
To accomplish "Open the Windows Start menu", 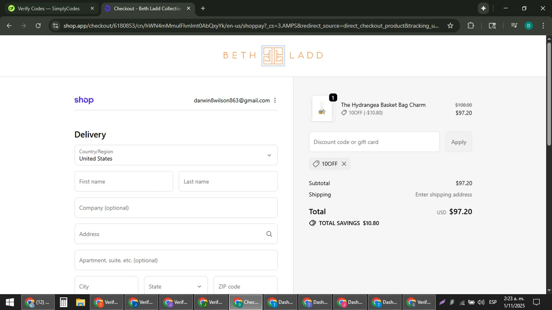I will pos(10,302).
